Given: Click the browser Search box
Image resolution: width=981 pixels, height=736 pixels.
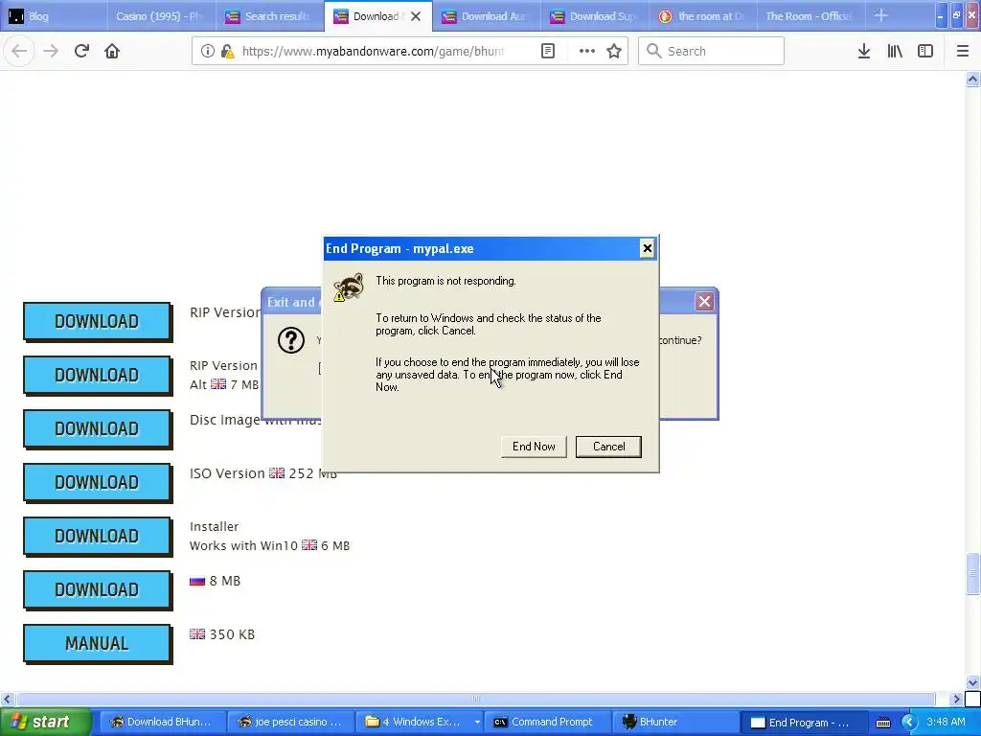Looking at the screenshot, I should 711,51.
